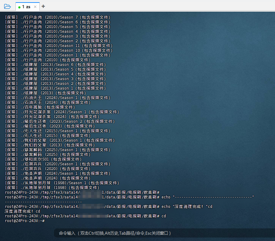Click the 我们的父辈 (2013)/Season 1 line
Image resolution: width=275 pixels, height=241 pixels.
(x=60, y=140)
